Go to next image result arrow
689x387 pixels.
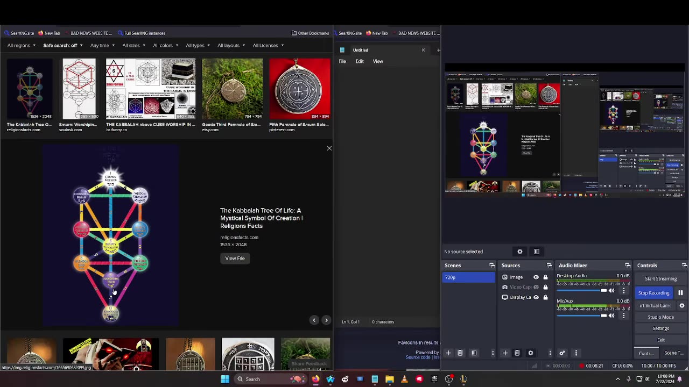[326, 320]
